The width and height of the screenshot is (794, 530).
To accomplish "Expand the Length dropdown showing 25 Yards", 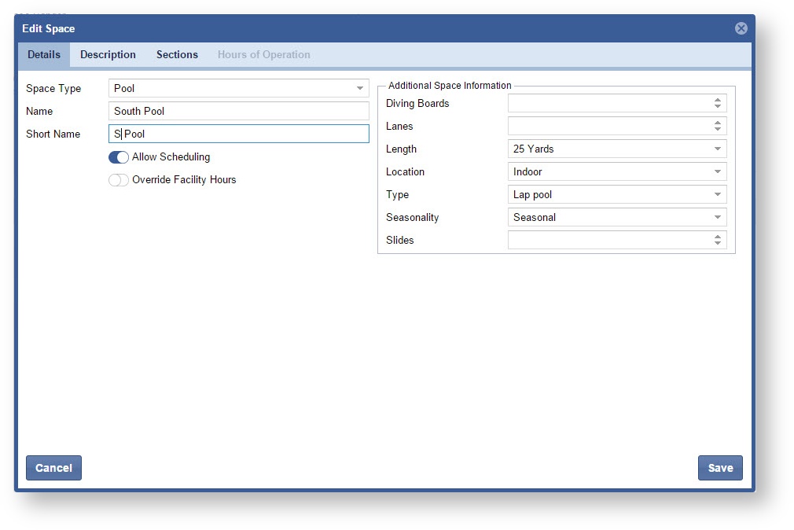I will point(617,149).
